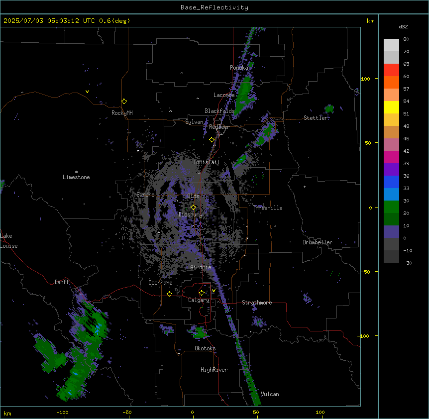Image resolution: width=429 pixels, height=419 pixels.
Task: Click the Strathmore city label
Action: tap(257, 303)
